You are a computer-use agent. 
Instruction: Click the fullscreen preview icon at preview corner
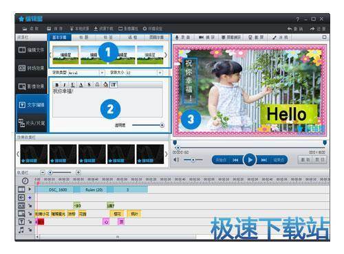tap(324, 37)
